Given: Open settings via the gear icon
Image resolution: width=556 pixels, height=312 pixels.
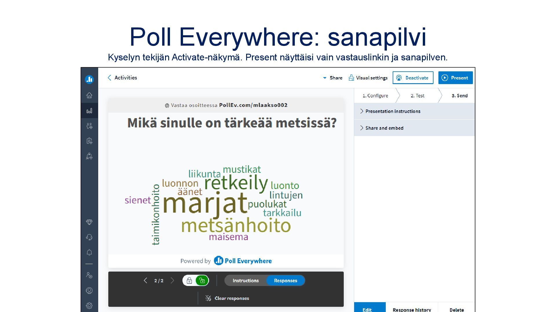Looking at the screenshot, I should (x=89, y=306).
